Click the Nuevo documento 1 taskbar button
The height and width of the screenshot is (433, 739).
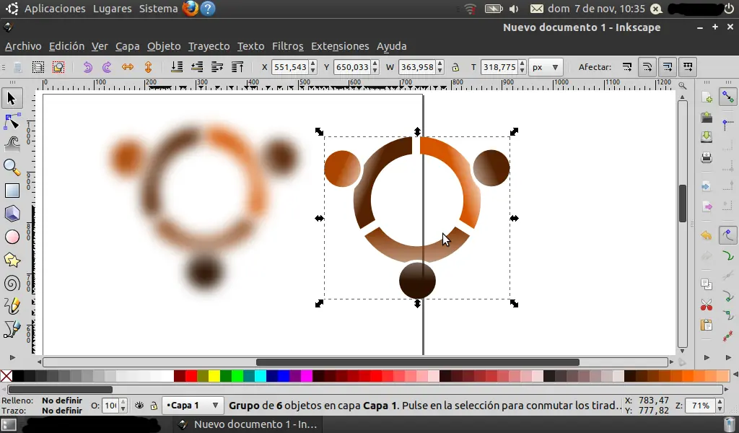[x=245, y=425]
